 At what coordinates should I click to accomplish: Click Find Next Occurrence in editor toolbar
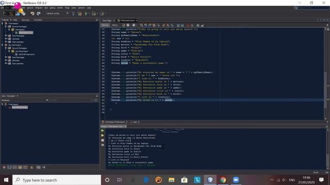click(150, 25)
